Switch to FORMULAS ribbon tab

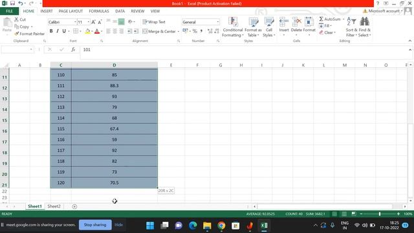pos(99,11)
